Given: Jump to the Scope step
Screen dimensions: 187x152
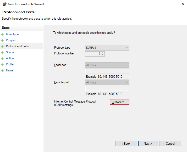Looking at the screenshot, I should point(10,52).
